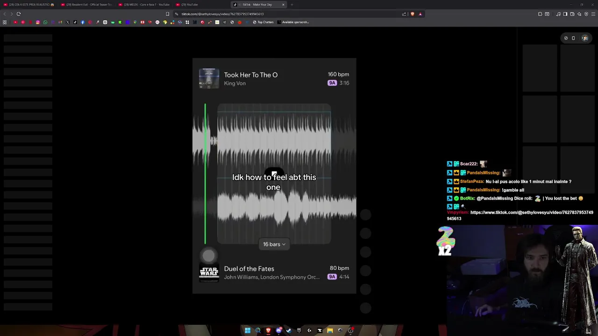The height and width of the screenshot is (336, 598).
Task: Open TikTok profile avatar menu
Action: (x=585, y=38)
